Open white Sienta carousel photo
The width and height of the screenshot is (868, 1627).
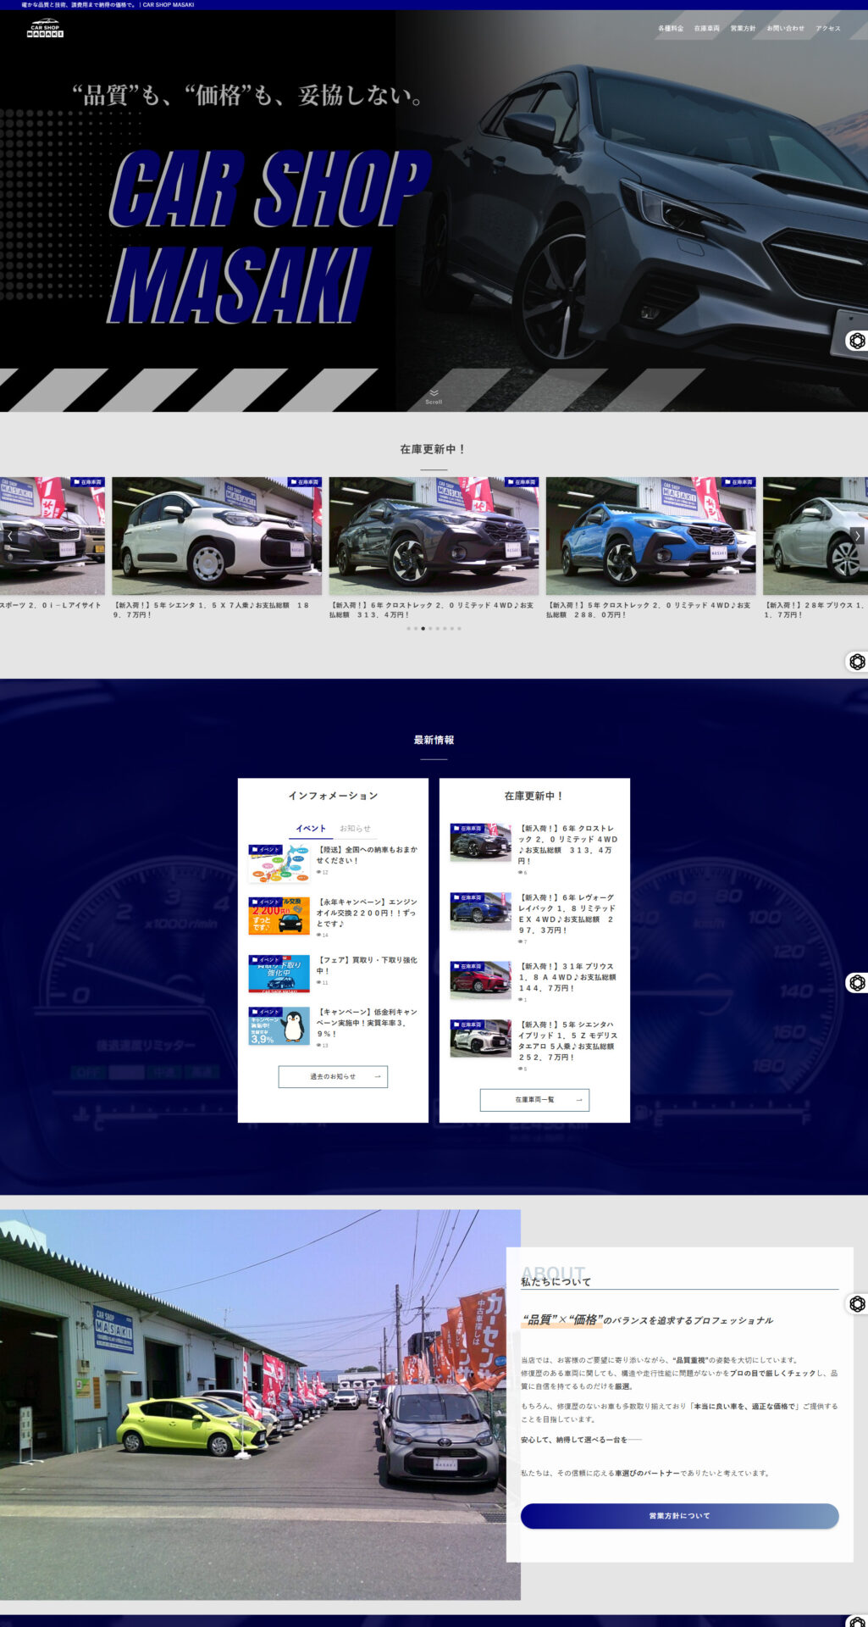(x=217, y=536)
